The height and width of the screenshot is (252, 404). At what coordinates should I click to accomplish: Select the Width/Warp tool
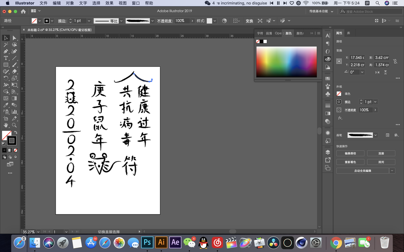pos(5,85)
